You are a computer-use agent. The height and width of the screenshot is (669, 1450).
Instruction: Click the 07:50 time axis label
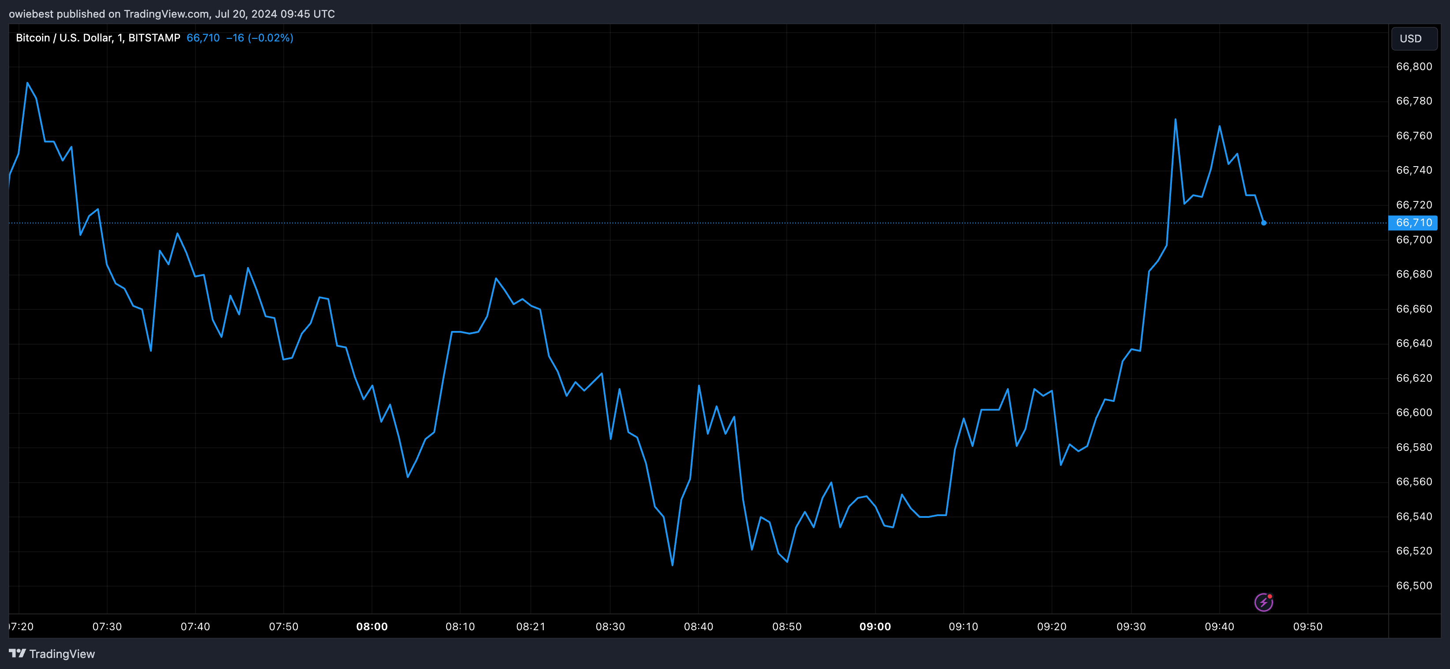pos(284,626)
